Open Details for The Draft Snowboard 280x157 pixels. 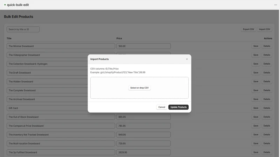(267, 73)
